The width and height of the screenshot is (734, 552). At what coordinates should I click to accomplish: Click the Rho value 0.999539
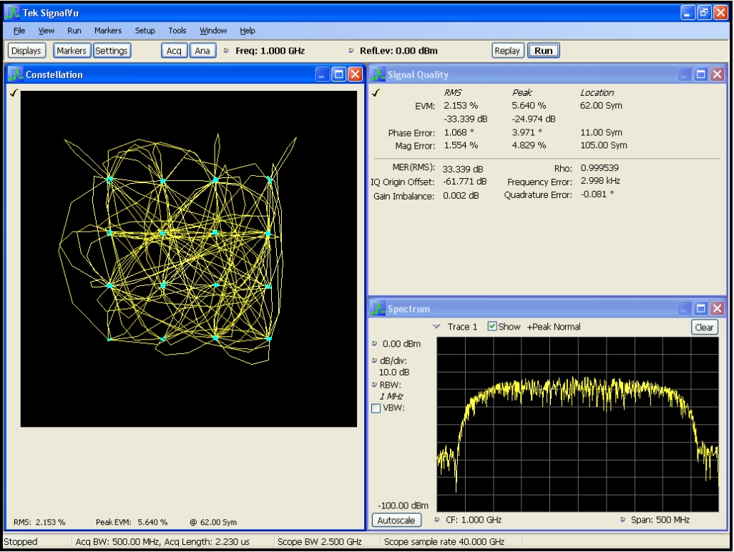600,168
